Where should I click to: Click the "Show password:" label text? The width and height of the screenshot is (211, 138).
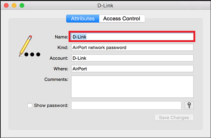[51, 105]
